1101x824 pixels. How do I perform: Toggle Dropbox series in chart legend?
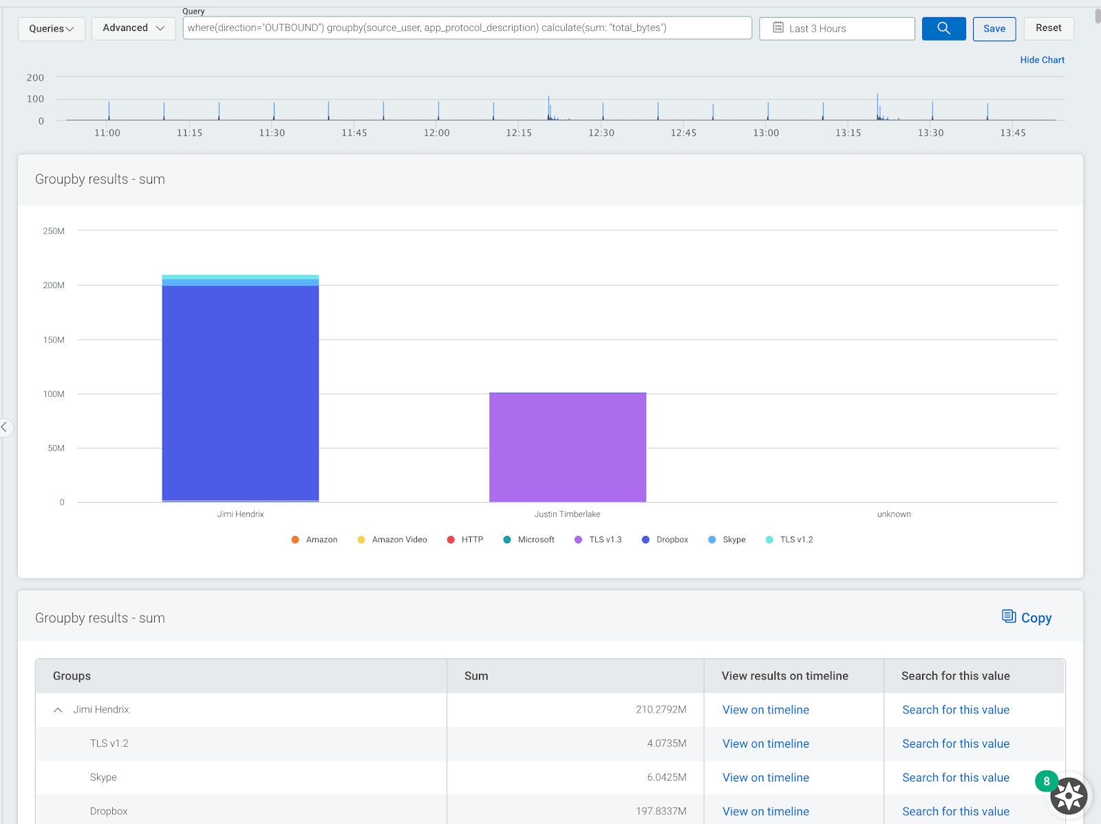coord(665,539)
